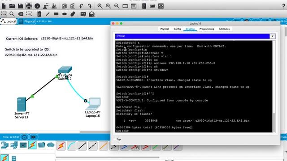Redo the last action
The image size is (287, 161).
90,6
